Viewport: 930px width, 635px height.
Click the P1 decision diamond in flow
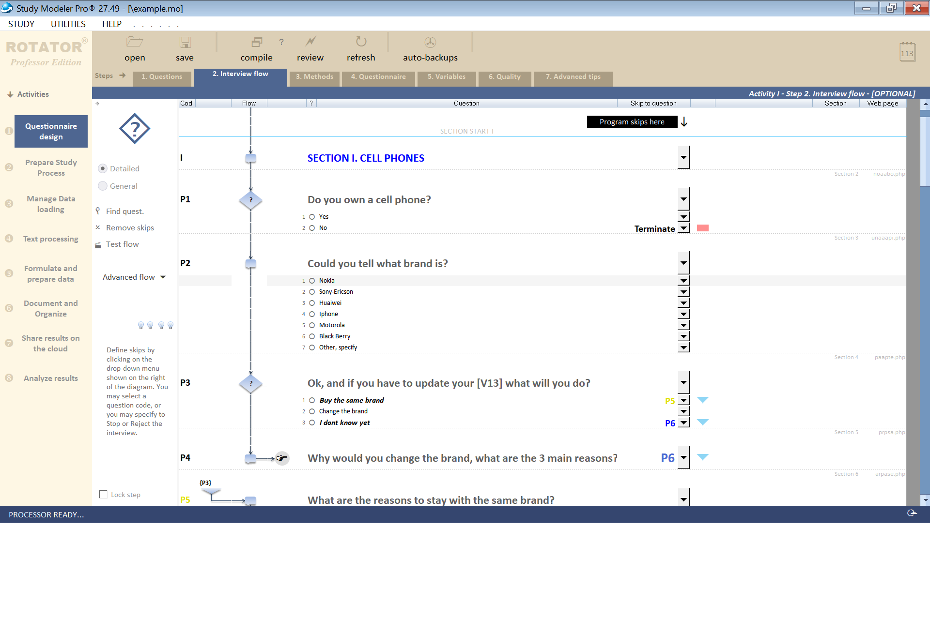pos(250,200)
